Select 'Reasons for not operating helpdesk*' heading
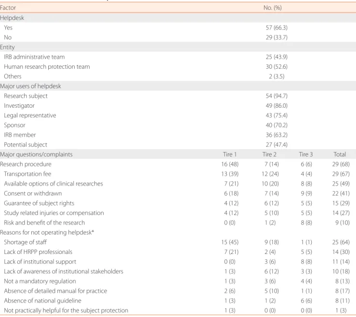The width and height of the screenshot is (356, 317). (x=47, y=232)
